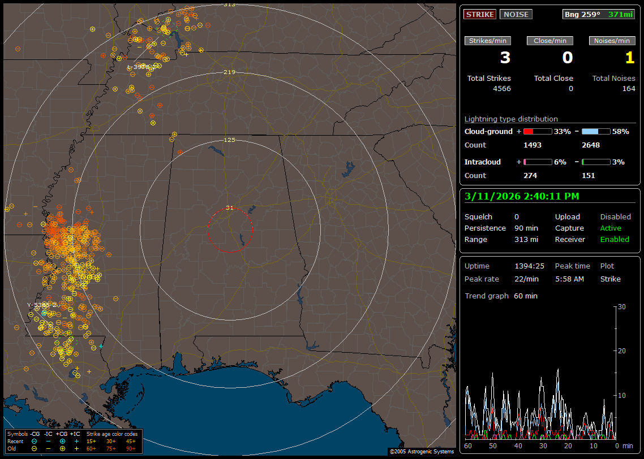Click the Receiver Enabled status
The image size is (644, 459).
(615, 239)
